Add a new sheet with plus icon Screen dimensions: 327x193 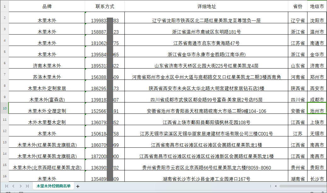pyautogui.click(x=78, y=186)
